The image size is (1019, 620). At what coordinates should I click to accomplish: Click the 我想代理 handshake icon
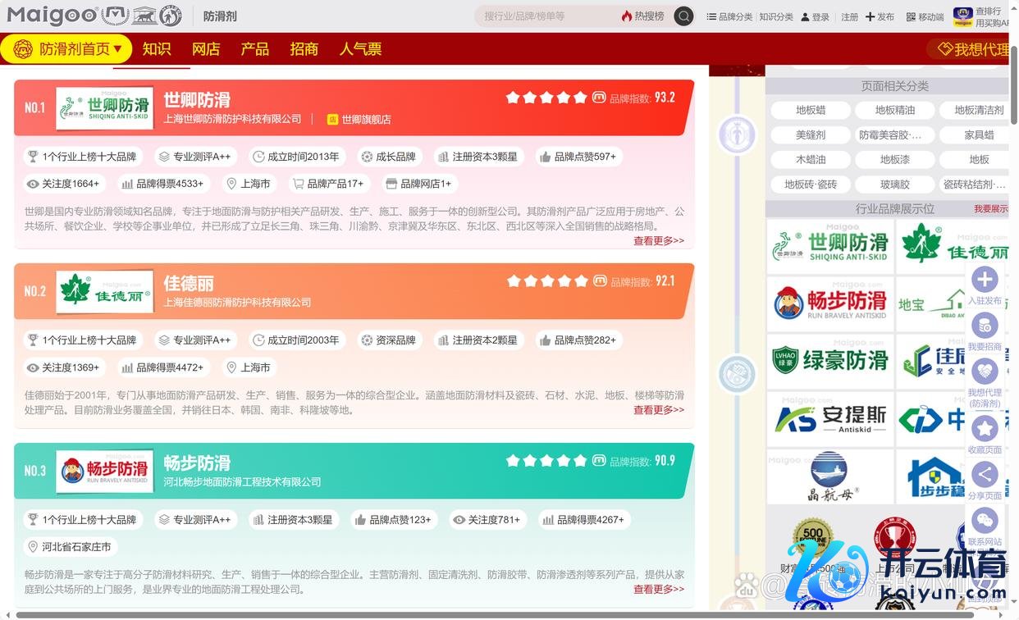tap(985, 372)
